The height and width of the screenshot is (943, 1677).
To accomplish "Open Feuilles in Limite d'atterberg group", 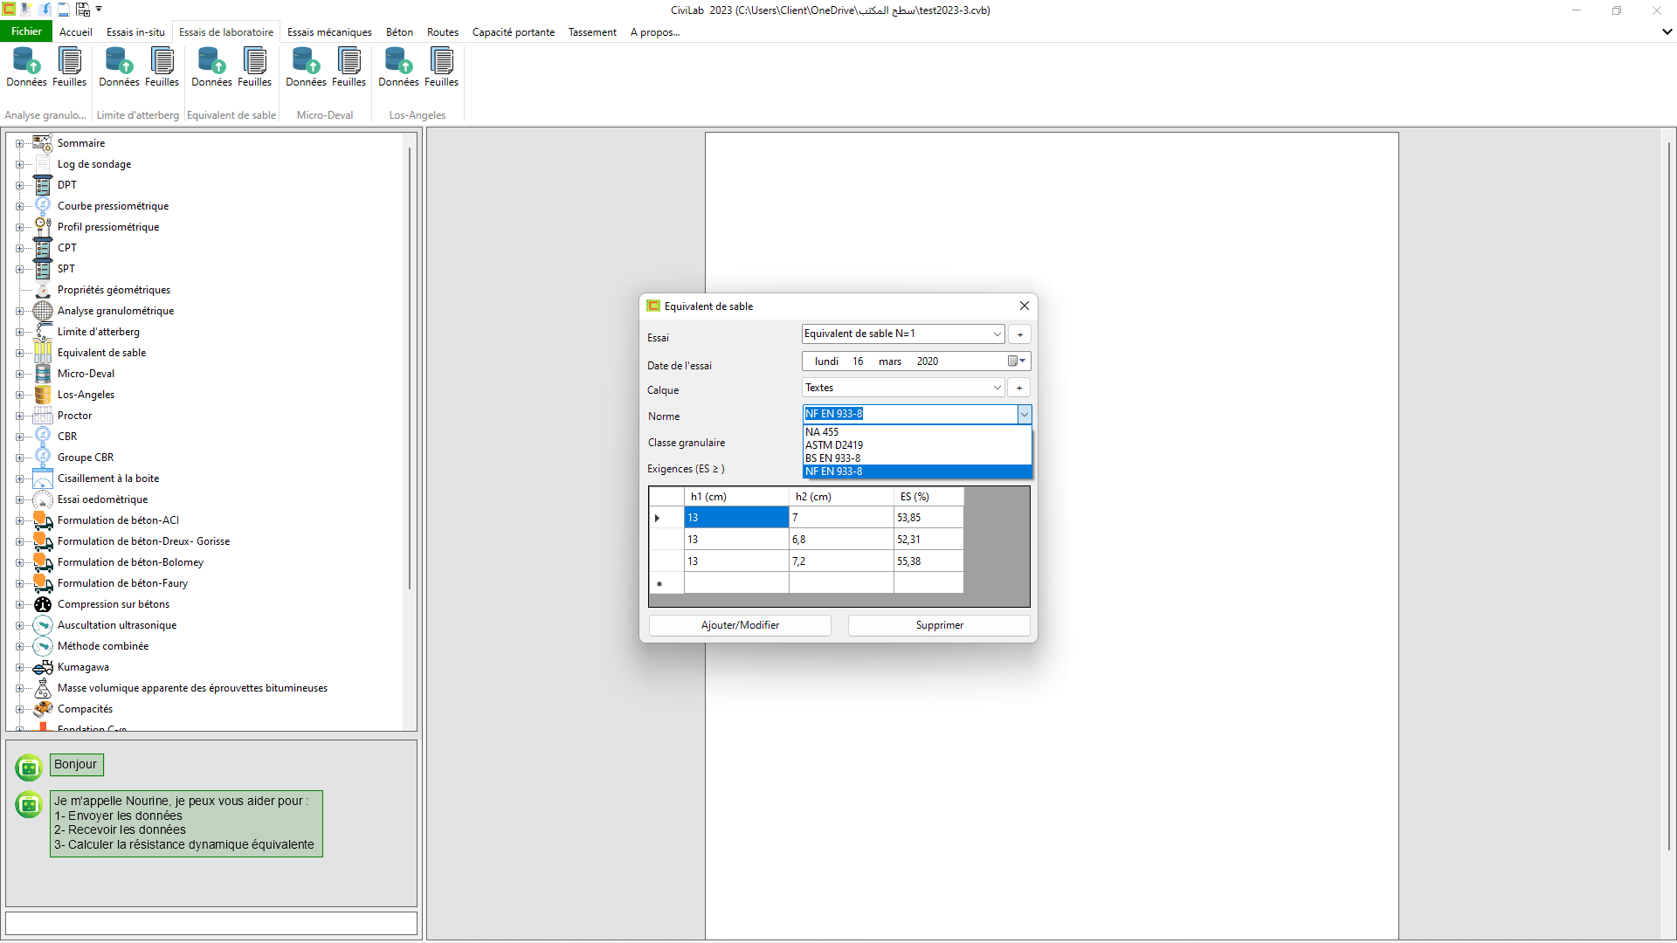I will 162,67.
